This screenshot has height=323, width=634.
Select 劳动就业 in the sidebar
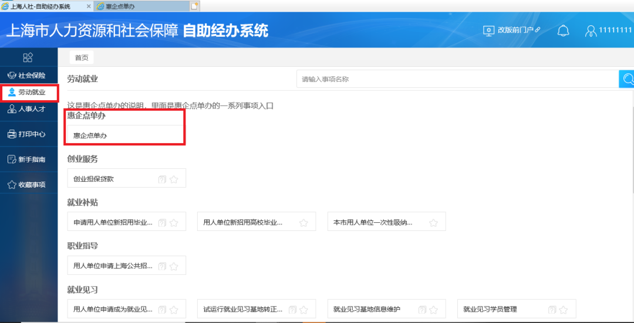(29, 93)
